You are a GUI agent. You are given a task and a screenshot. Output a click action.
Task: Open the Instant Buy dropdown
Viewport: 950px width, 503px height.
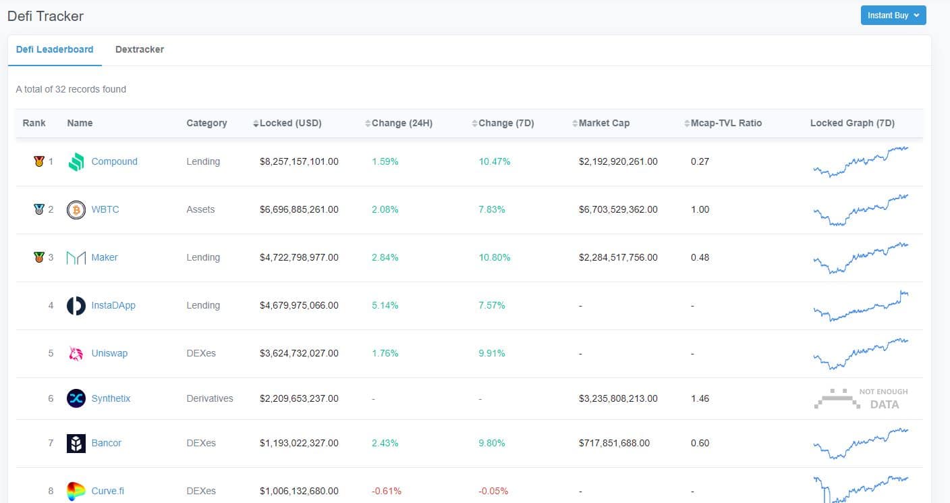point(893,16)
